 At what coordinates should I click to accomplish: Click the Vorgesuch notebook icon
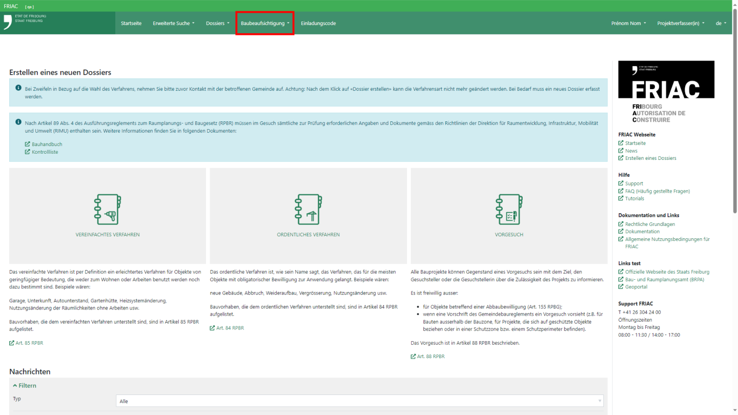pos(509,209)
